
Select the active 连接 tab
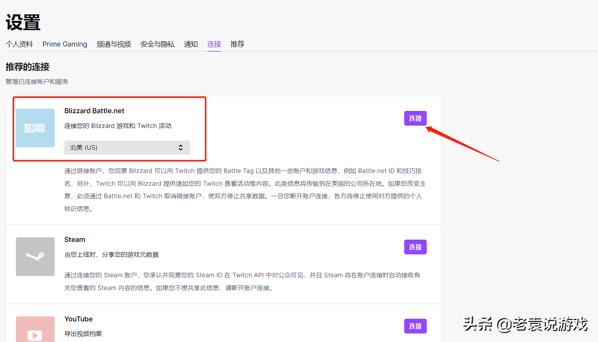(214, 44)
